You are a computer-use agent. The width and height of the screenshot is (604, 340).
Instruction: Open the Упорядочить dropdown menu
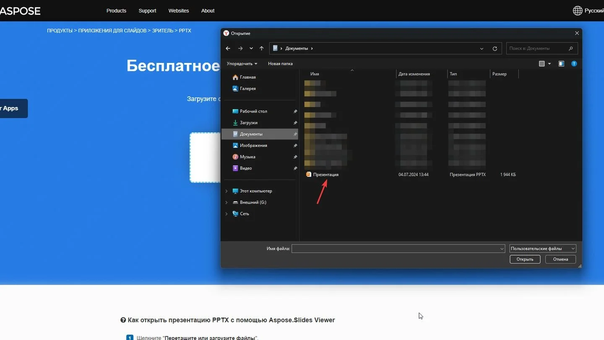242,64
